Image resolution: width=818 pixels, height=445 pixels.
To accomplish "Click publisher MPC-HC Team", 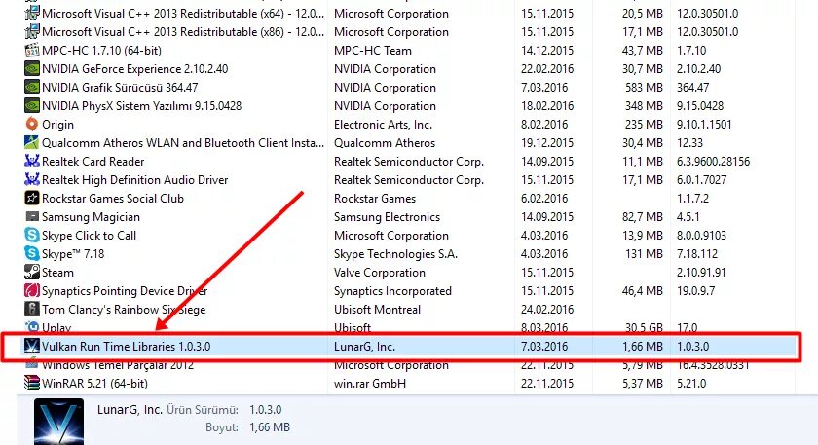I will point(373,51).
